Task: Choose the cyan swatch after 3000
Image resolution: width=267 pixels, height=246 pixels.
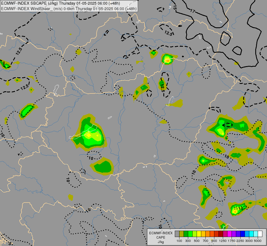Action: pos(251,234)
